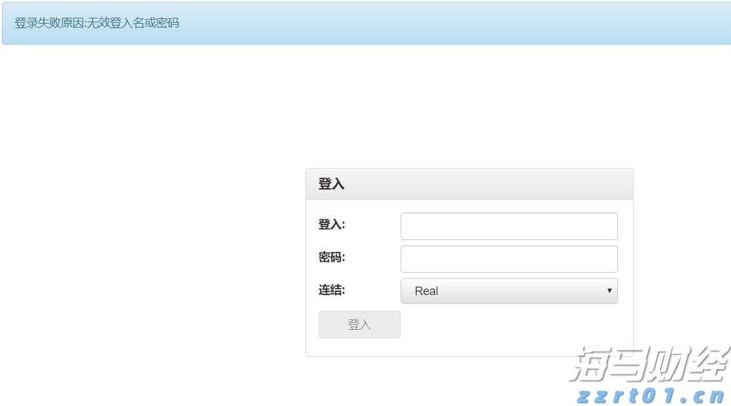
Task: Click the 密码: field label
Action: [332, 257]
